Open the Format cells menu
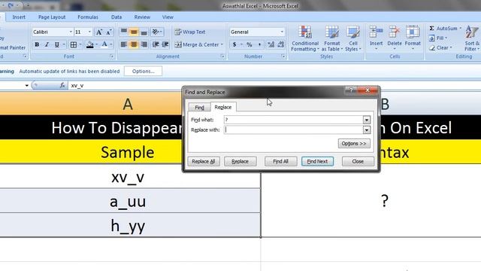 (413, 38)
